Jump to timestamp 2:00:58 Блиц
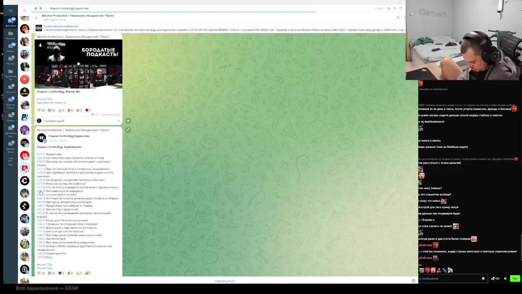 tap(41, 257)
